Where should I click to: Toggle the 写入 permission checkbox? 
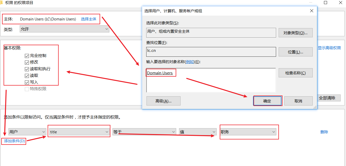tap(27, 82)
